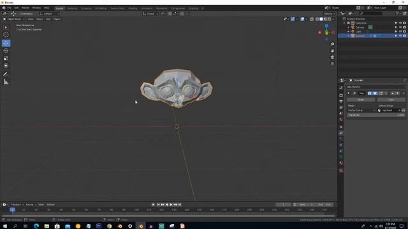This screenshot has height=229, width=408.
Task: Click the outliner search field
Action: 371,13
